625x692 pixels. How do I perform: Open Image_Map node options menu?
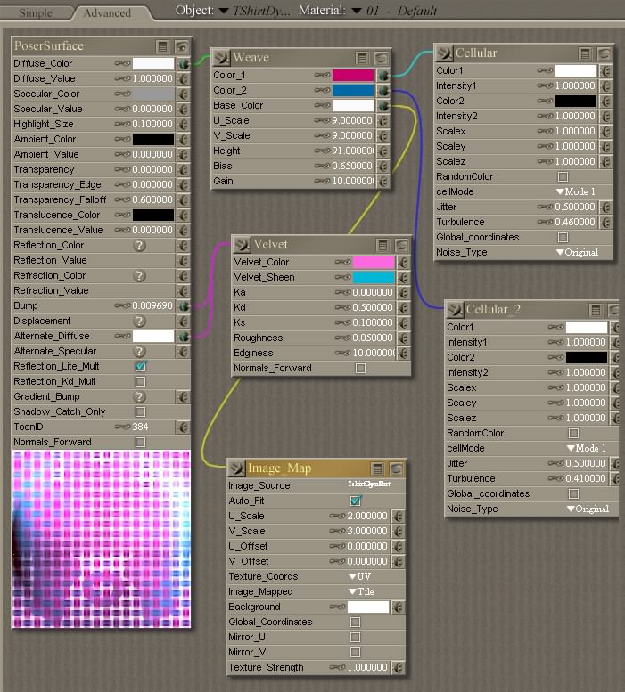click(x=378, y=468)
